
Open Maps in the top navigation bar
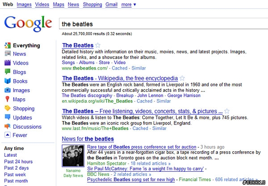pos(59,4)
